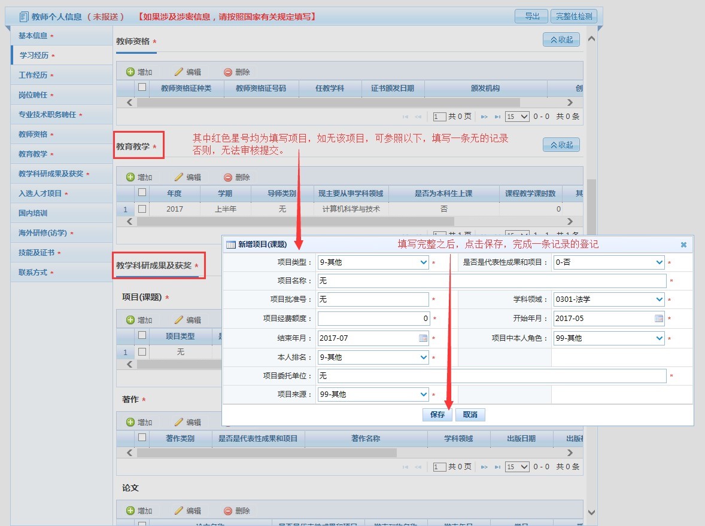705x526 pixels.
Task: Click the Edit pencil icon in the 教育教学 toolbar
Action: (x=178, y=178)
